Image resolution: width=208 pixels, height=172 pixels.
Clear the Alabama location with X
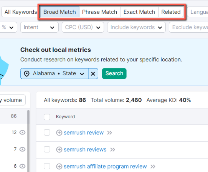pyautogui.click(x=93, y=74)
